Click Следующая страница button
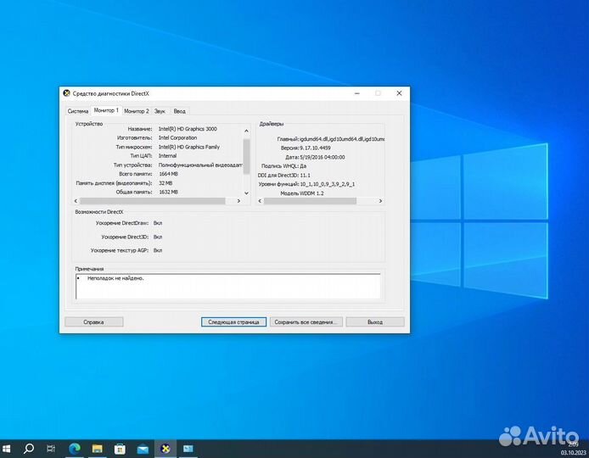 (233, 322)
